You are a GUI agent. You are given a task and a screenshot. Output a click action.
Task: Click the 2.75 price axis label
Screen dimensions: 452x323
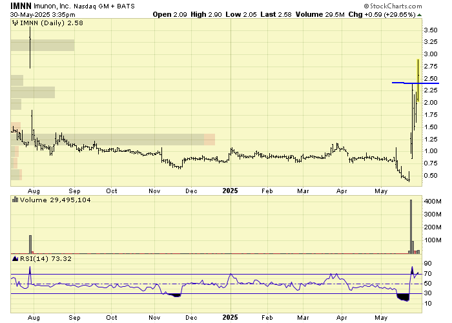pos(431,67)
